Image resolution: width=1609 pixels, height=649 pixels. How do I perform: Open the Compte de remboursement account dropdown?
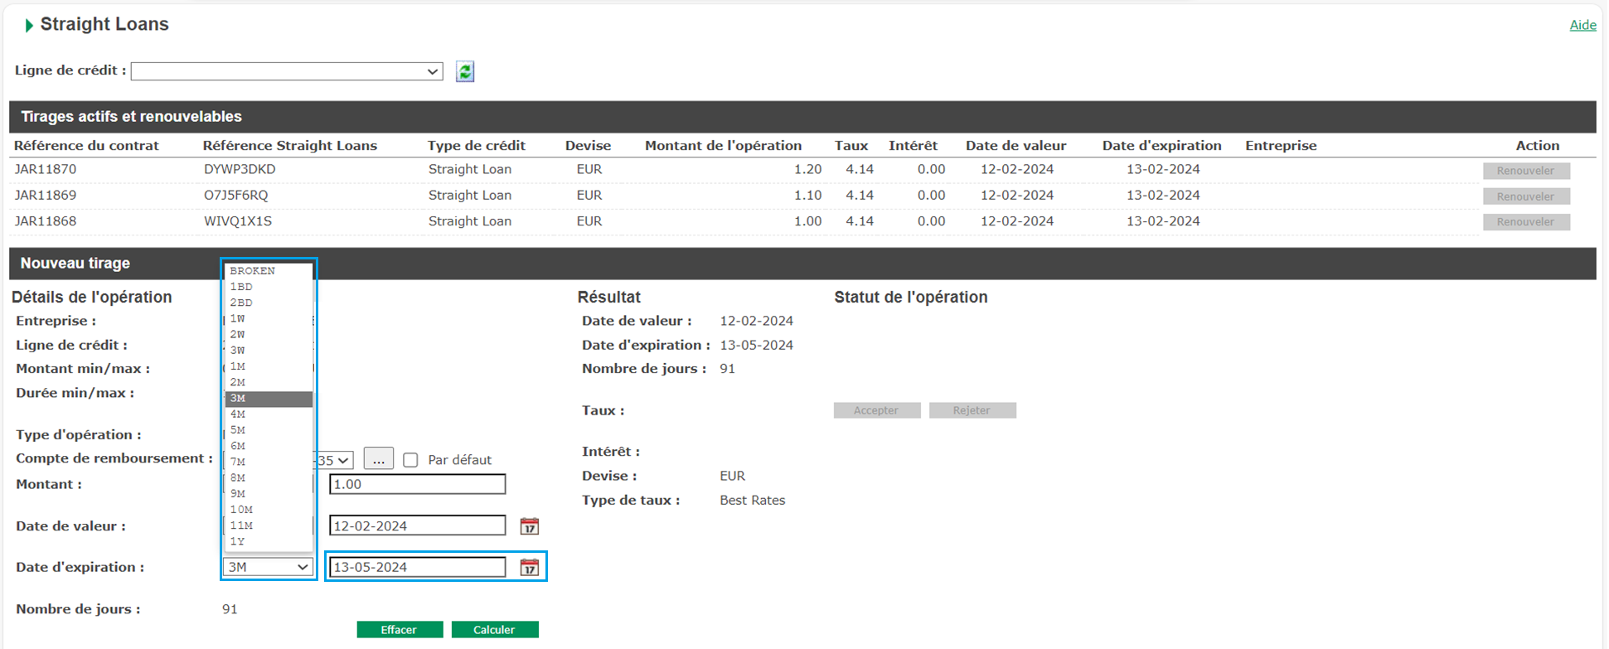335,460
